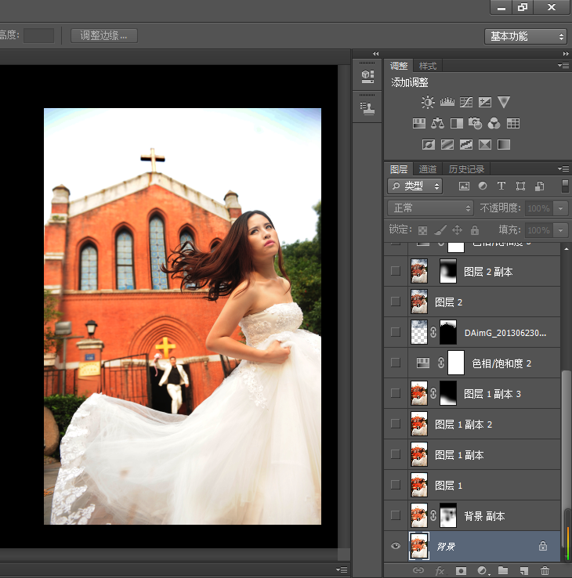The width and height of the screenshot is (572, 578).
Task: Show the 图层 1 layer
Action: 396,485
